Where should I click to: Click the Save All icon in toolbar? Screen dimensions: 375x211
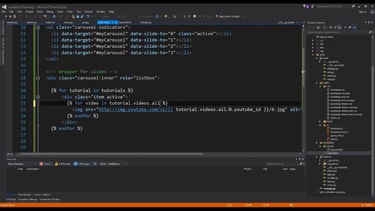pos(82,16)
